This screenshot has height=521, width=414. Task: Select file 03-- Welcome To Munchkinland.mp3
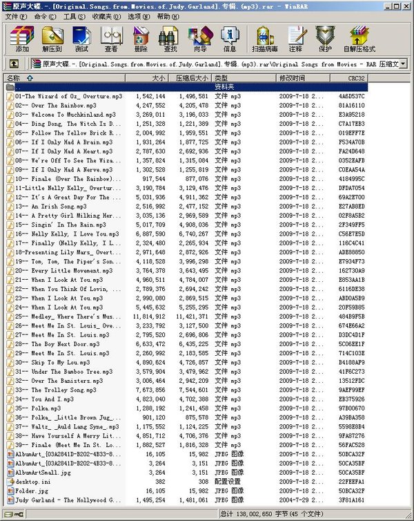(66, 115)
